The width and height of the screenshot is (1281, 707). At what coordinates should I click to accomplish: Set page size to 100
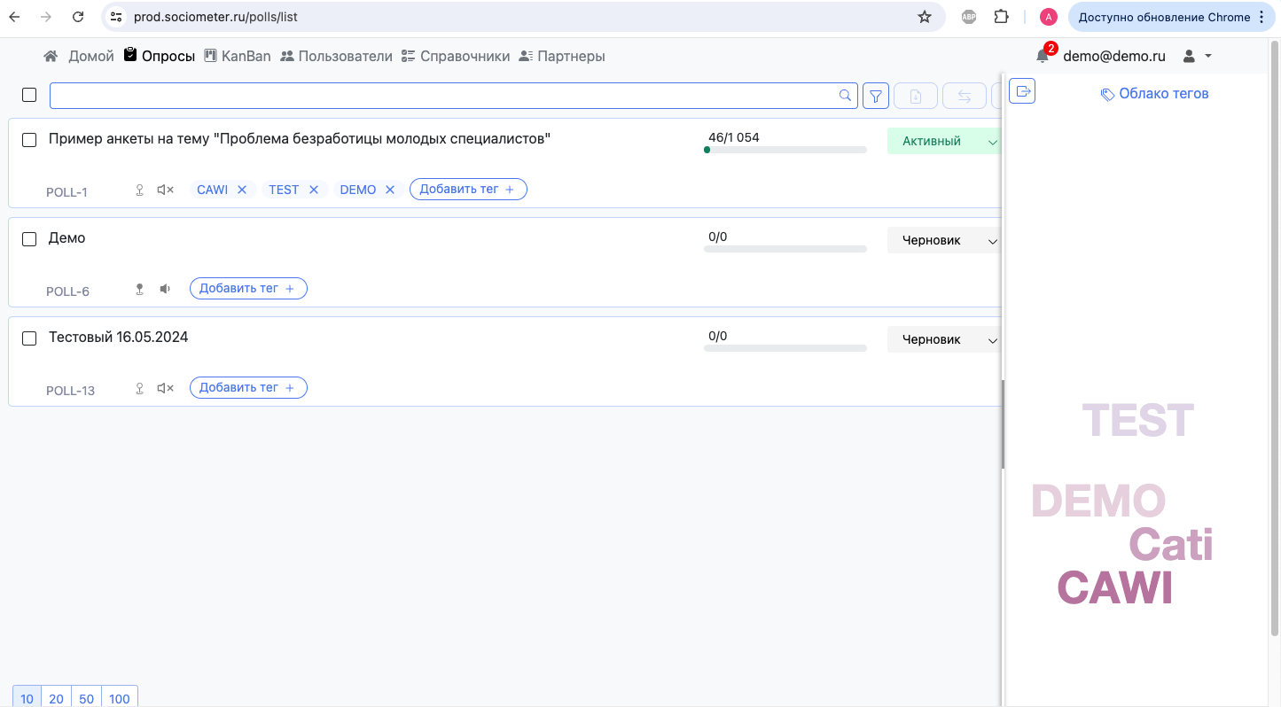click(x=120, y=698)
